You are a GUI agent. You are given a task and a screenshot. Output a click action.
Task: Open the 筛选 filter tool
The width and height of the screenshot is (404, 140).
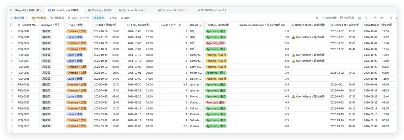[x=72, y=18]
